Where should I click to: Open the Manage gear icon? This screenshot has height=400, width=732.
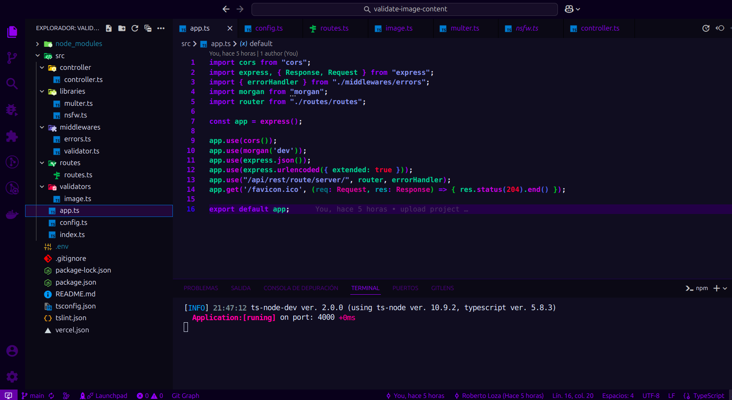click(12, 377)
